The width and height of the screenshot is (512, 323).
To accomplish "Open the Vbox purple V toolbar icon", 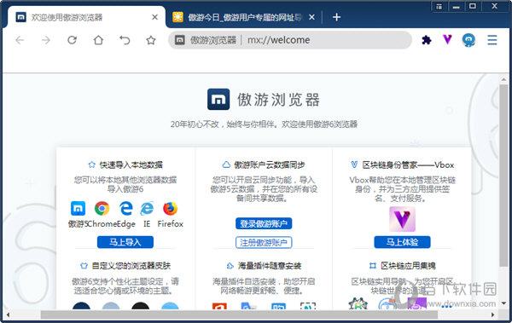I will coord(447,39).
